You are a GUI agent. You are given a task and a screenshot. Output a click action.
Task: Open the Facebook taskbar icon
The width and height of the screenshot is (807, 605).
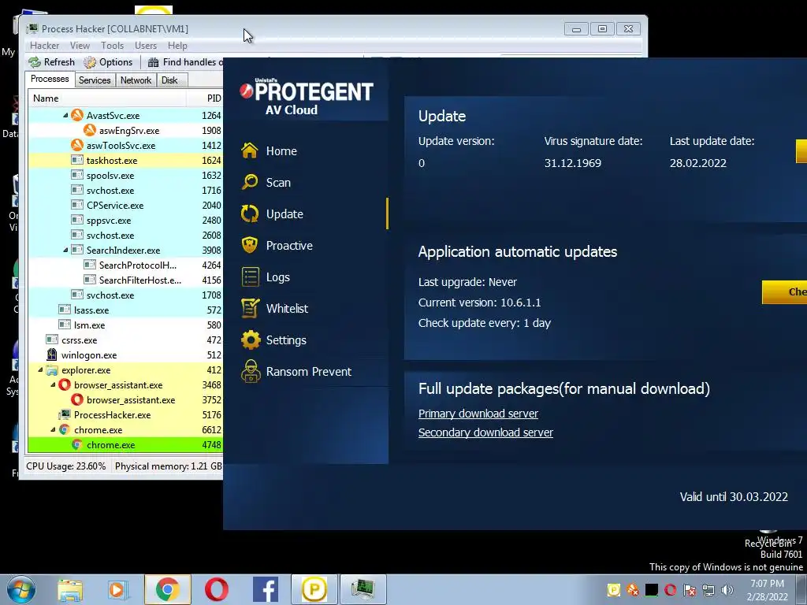tap(266, 589)
